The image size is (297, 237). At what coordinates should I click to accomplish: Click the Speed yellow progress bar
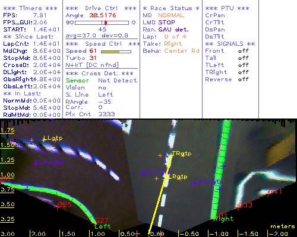116,52
